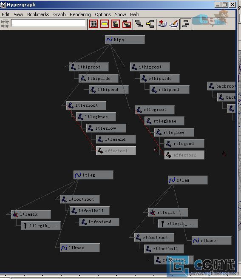241x279 pixels.
Task: Select the effector1 node
Action: click(116, 151)
